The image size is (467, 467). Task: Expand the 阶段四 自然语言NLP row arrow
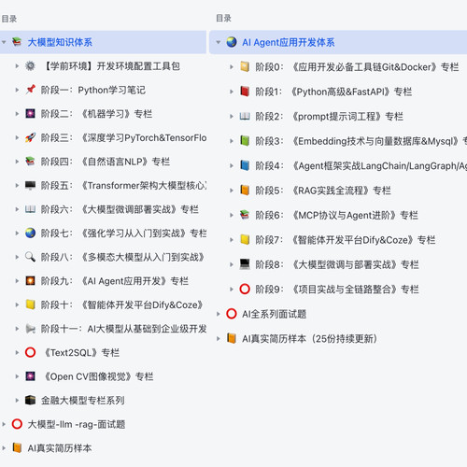coord(17,162)
